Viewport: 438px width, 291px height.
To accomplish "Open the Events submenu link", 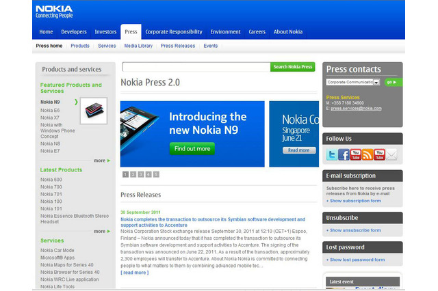I will pyautogui.click(x=210, y=46).
